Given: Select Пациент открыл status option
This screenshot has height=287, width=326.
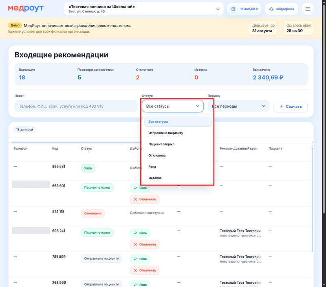Looking at the screenshot, I should pyautogui.click(x=178, y=144).
